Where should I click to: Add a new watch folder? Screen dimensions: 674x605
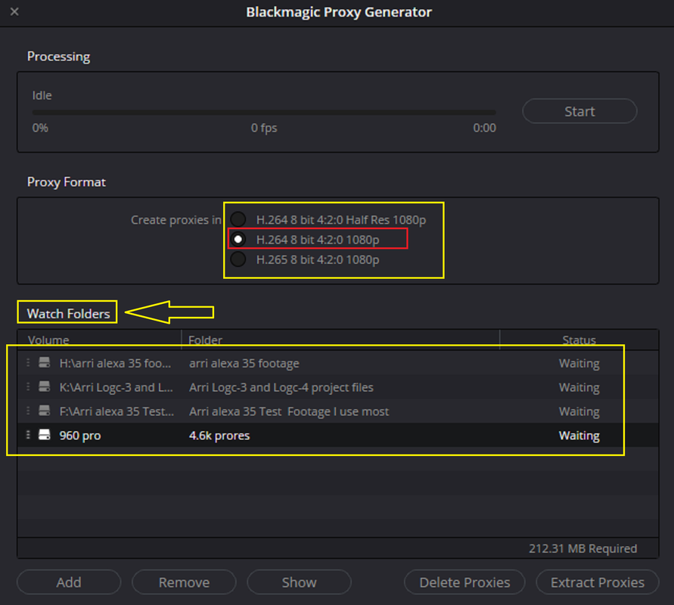click(x=69, y=582)
